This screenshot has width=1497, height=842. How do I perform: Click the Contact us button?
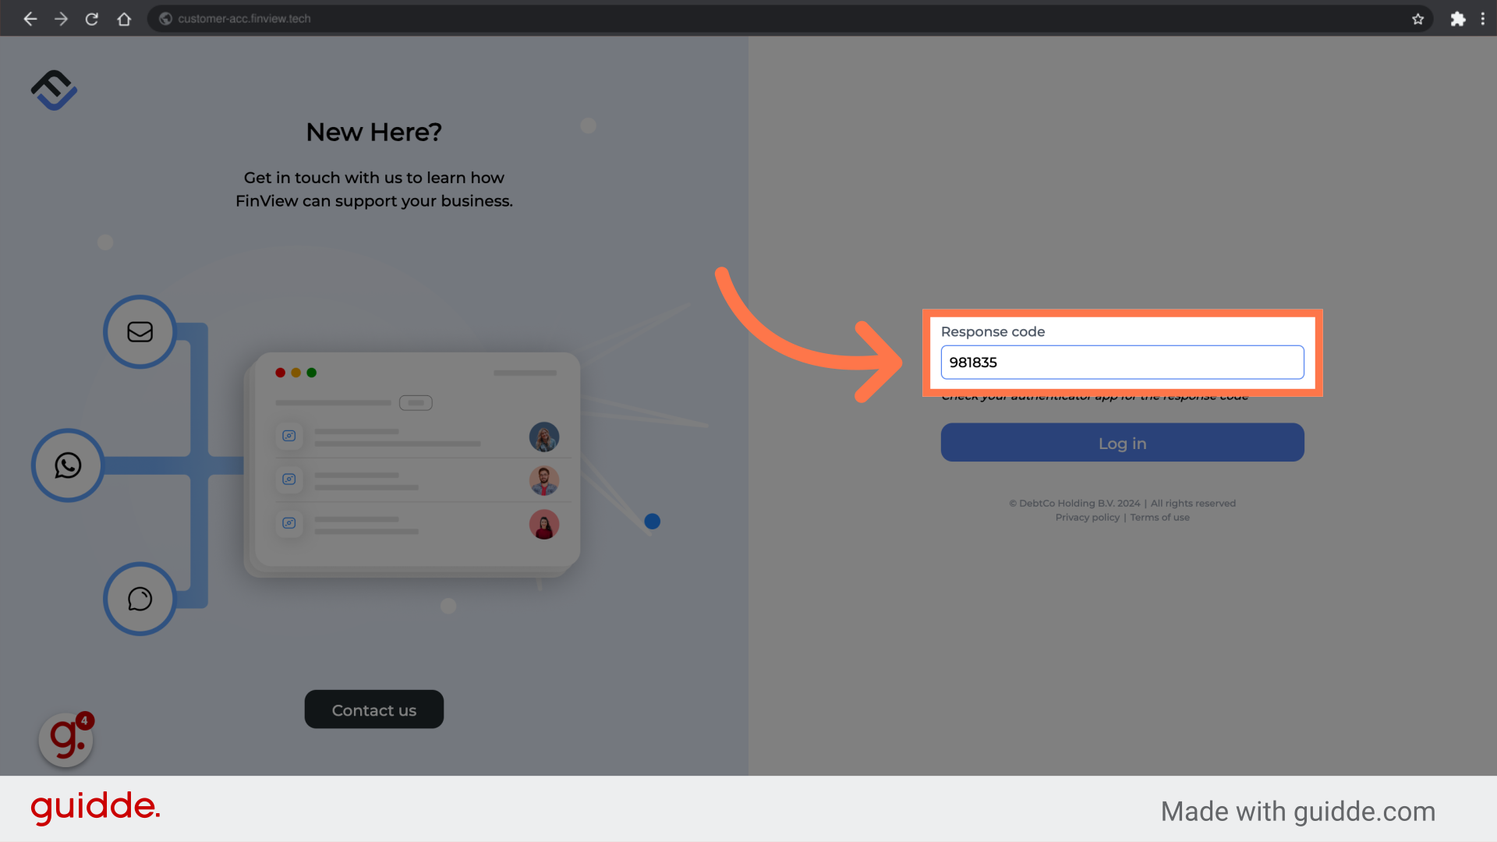click(374, 709)
